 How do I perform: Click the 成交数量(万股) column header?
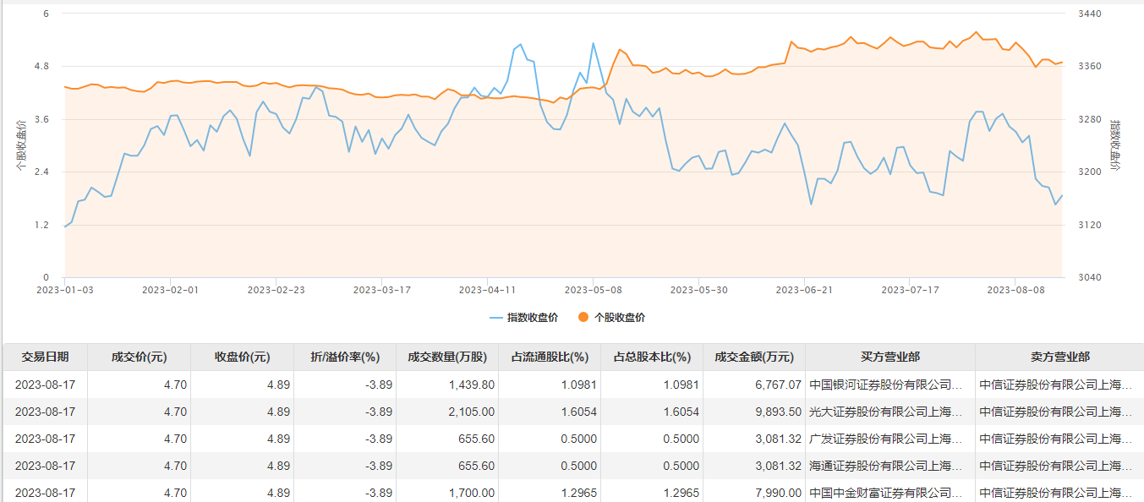pos(447,357)
